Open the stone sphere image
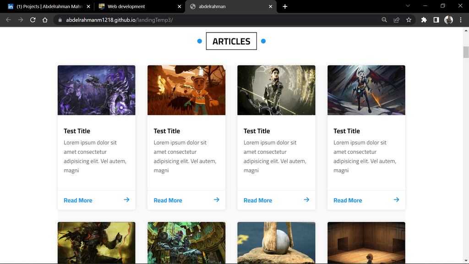Viewport: 469px width, 264px height. 276,242
